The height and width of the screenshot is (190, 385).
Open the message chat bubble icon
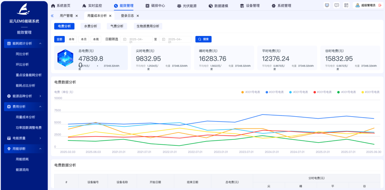tap(337, 5)
